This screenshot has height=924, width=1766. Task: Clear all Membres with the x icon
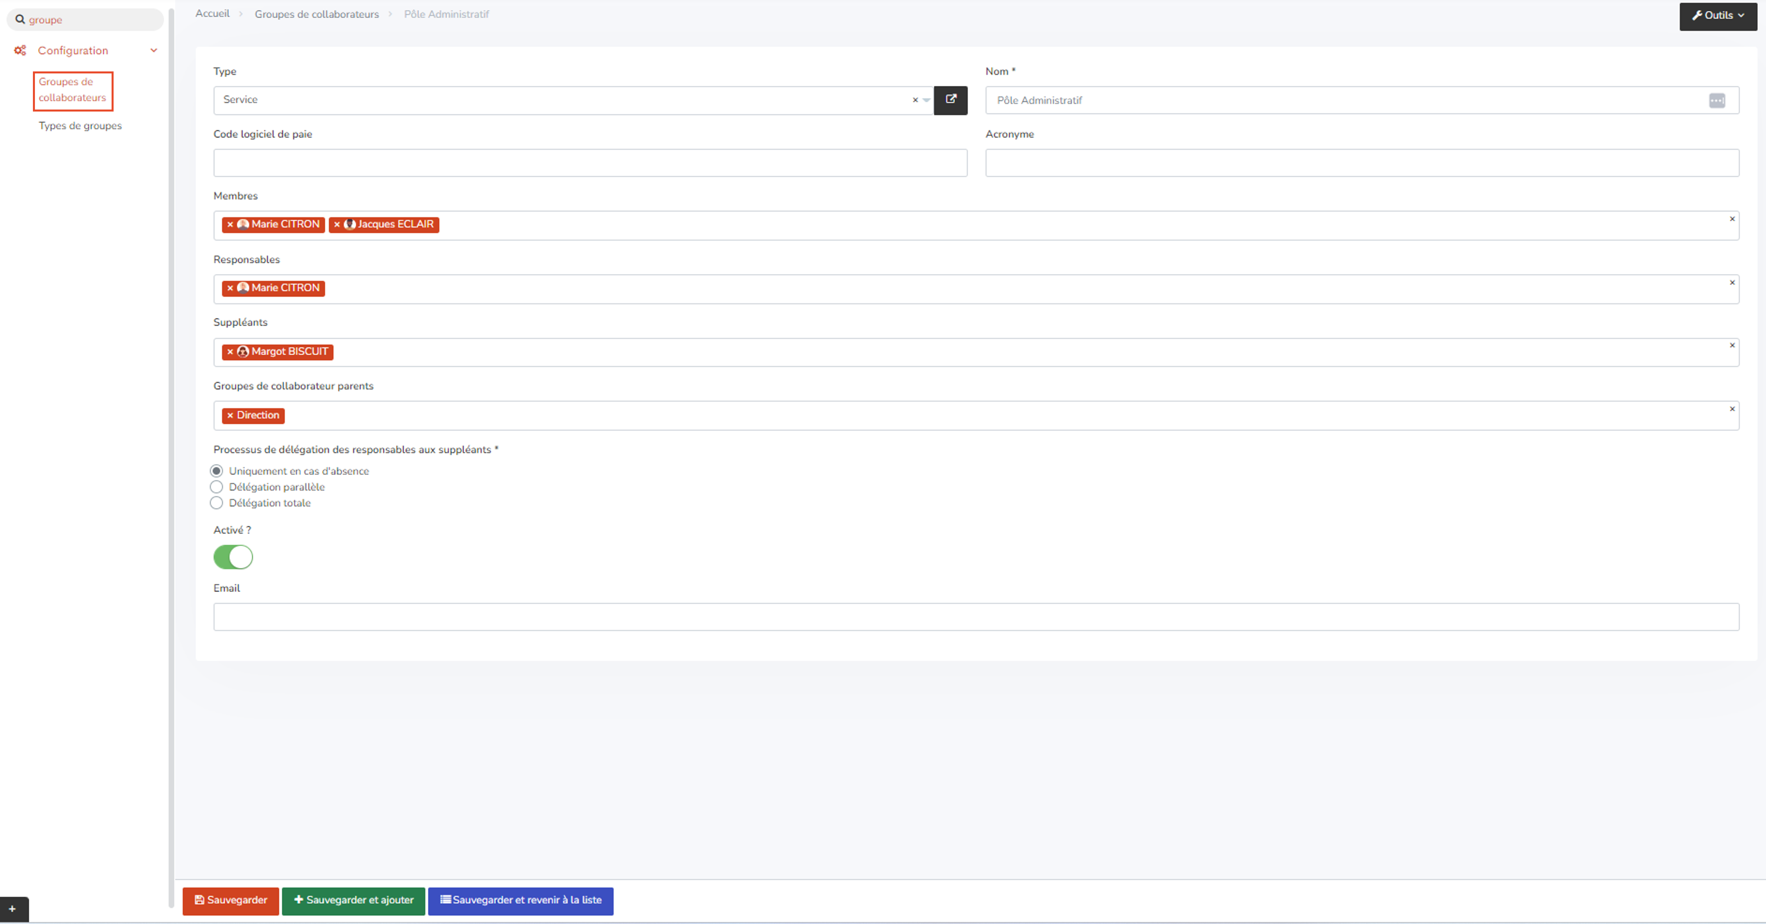(1732, 219)
